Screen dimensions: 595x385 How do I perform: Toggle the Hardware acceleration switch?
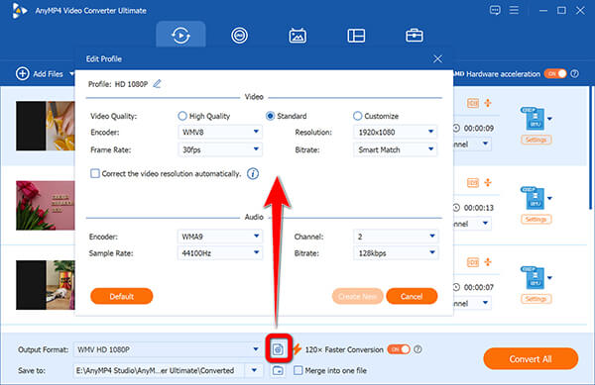pos(555,73)
